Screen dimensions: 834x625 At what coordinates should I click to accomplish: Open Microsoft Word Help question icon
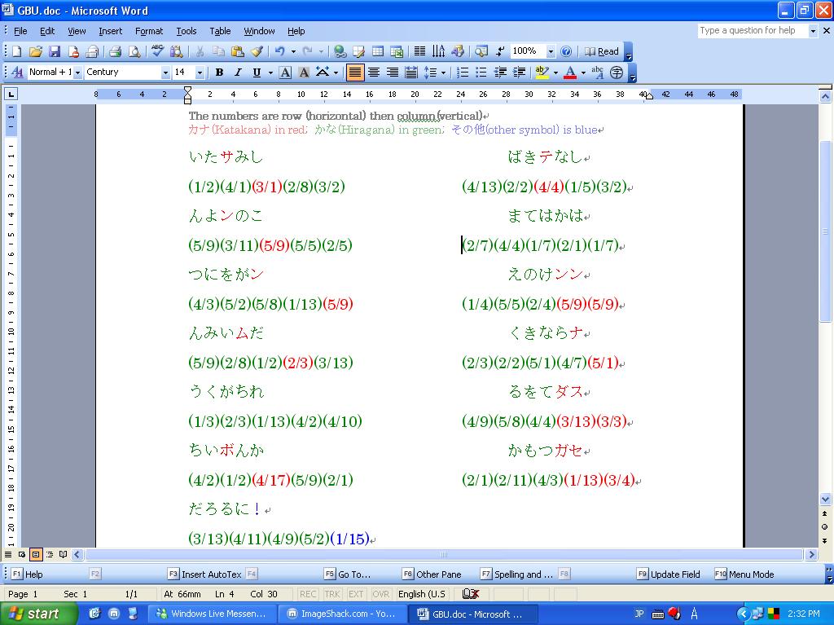tap(567, 51)
